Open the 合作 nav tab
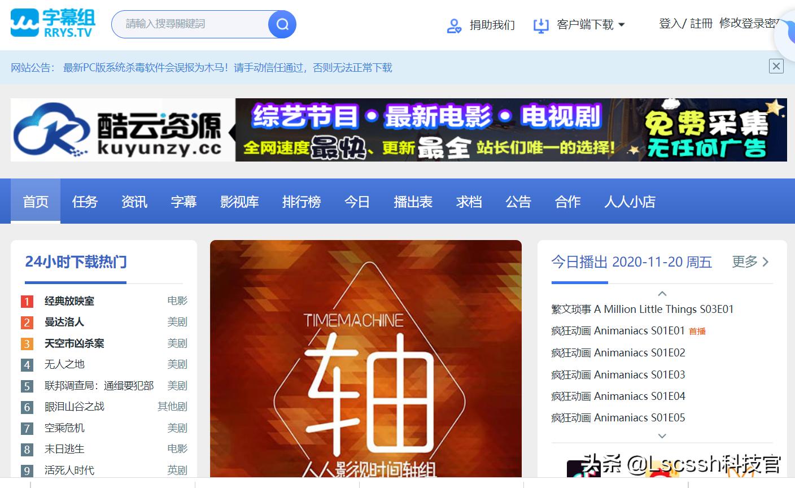The height and width of the screenshot is (488, 795). [x=567, y=201]
